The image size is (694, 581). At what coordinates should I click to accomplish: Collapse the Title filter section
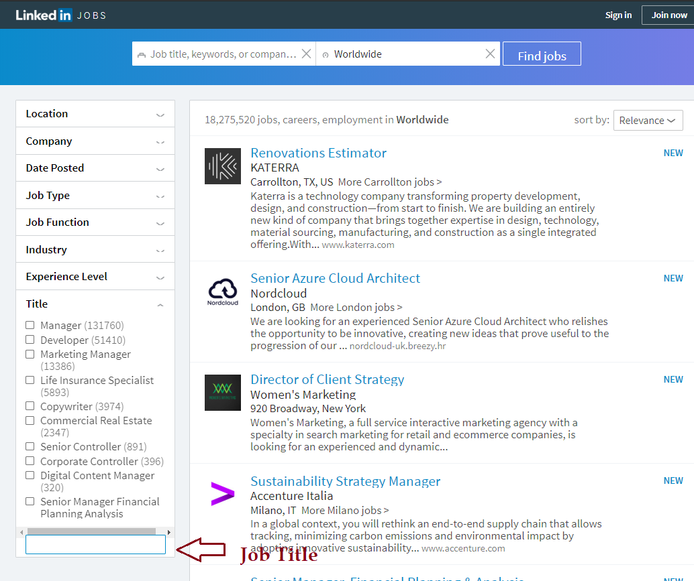[x=160, y=305]
